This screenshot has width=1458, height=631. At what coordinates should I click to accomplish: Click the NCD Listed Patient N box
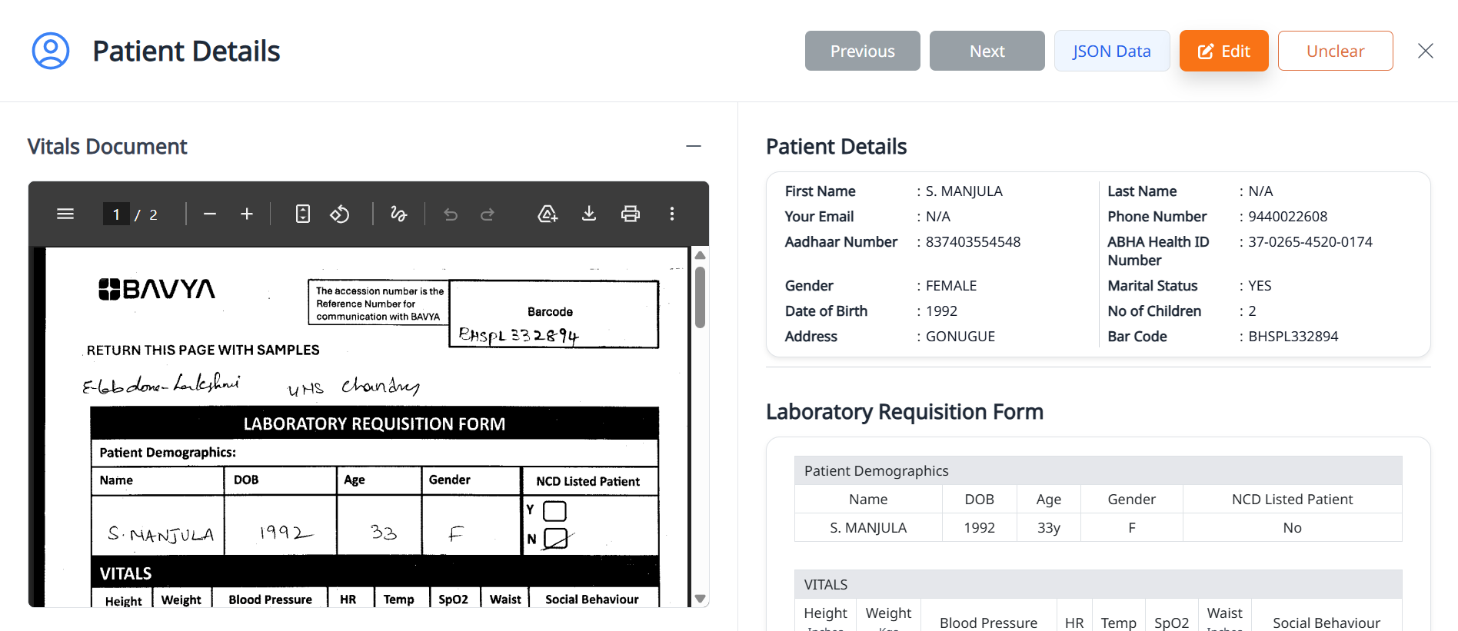(555, 539)
